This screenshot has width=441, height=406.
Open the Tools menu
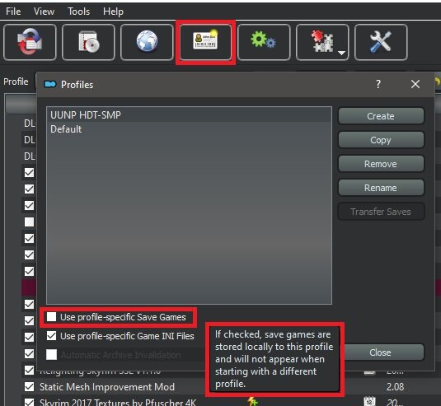click(x=79, y=12)
